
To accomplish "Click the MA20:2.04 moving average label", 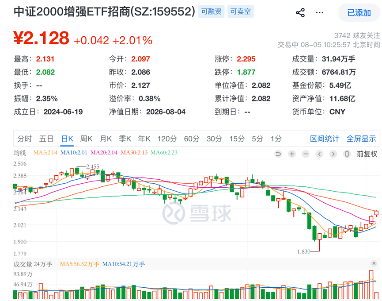I will click(x=104, y=153).
